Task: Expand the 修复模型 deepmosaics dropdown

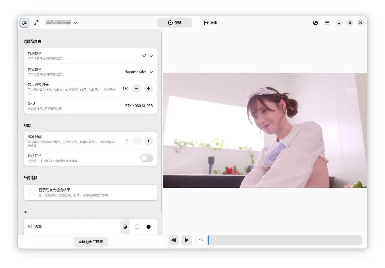Action: pyautogui.click(x=139, y=72)
